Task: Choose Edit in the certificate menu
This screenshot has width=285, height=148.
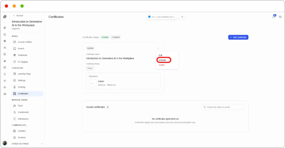Action: coord(160,55)
